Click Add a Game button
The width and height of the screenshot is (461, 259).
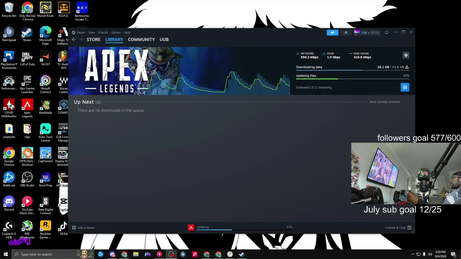point(83,228)
